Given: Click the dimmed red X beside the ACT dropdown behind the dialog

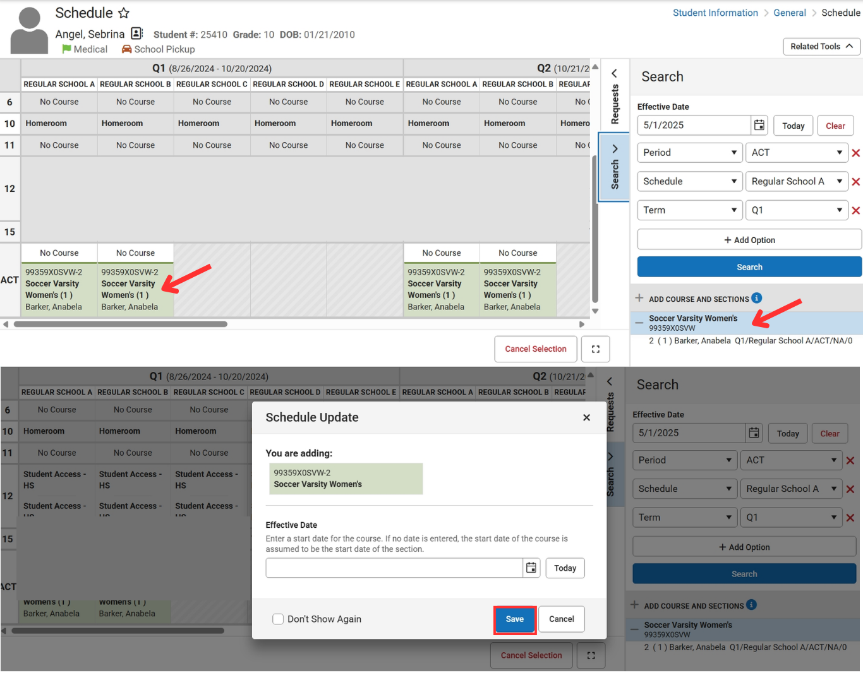Looking at the screenshot, I should pyautogui.click(x=850, y=461).
